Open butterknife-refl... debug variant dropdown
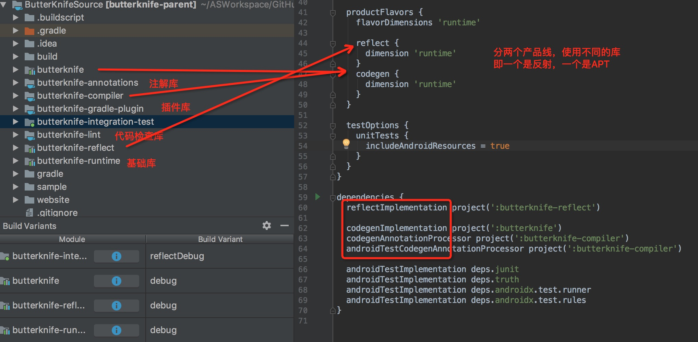The image size is (698, 342). [220, 305]
